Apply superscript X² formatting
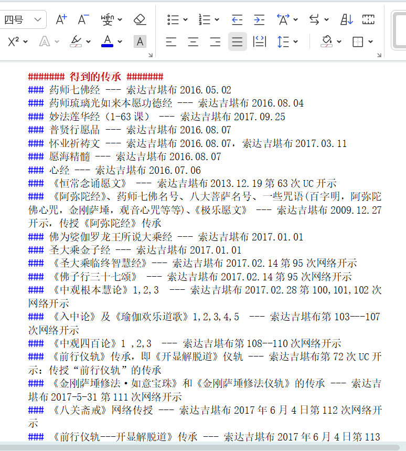This screenshot has height=451, width=406. point(14,41)
